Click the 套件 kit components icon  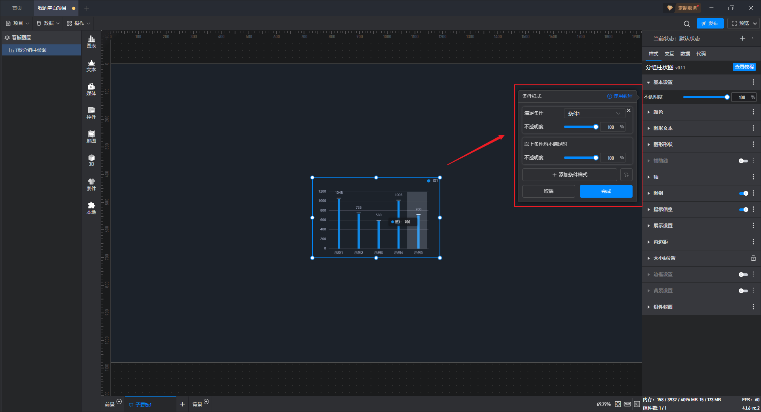[91, 184]
